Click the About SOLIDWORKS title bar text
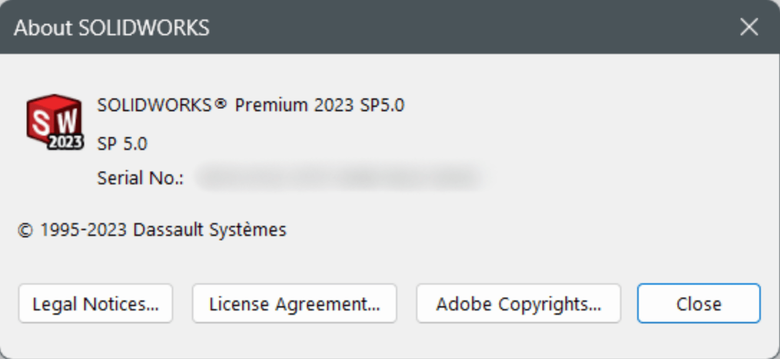Screen dimensions: 780x359 point(113,28)
